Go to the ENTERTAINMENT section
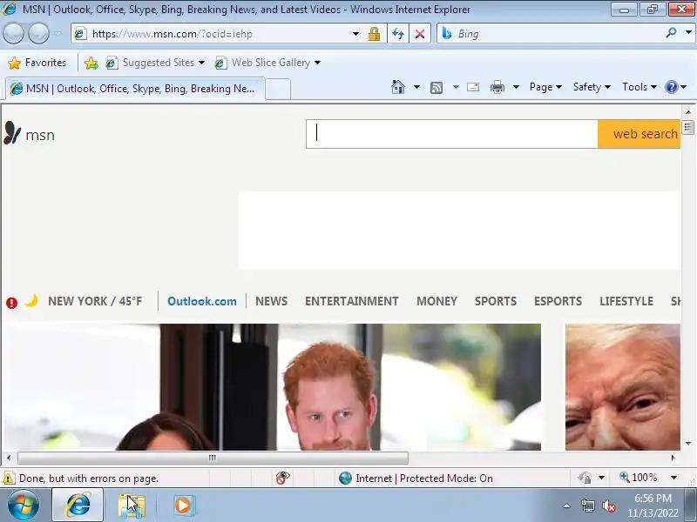Image resolution: width=697 pixels, height=522 pixels. [352, 301]
